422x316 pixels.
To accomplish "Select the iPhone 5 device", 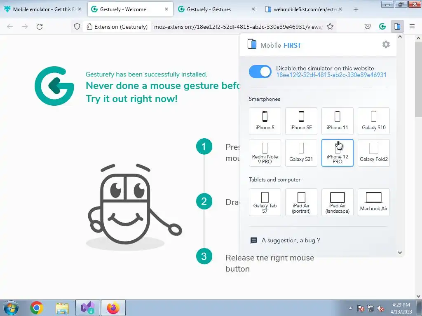I will point(265,121).
